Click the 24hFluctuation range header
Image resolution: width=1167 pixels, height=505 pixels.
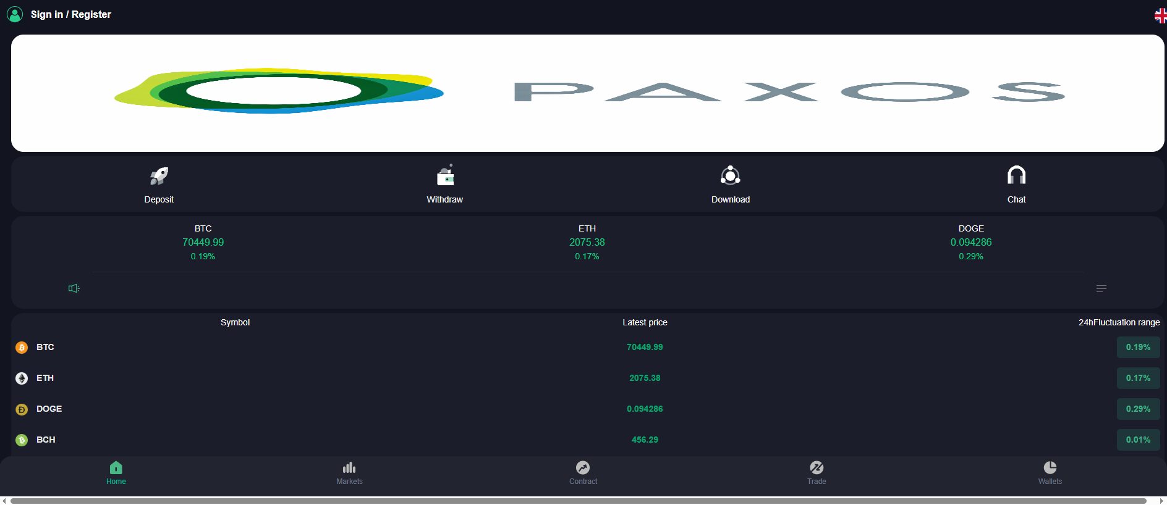[1119, 322]
